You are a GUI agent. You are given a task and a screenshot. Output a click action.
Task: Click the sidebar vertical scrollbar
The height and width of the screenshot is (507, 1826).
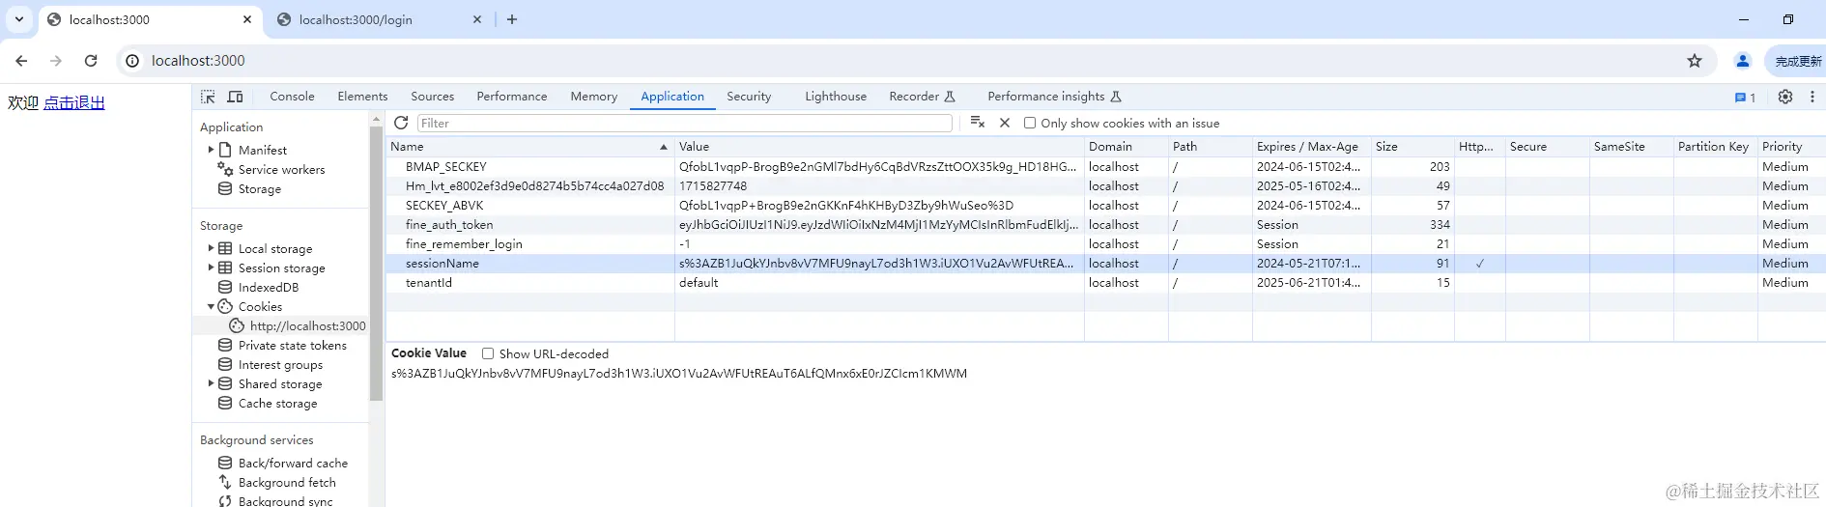[x=377, y=263]
